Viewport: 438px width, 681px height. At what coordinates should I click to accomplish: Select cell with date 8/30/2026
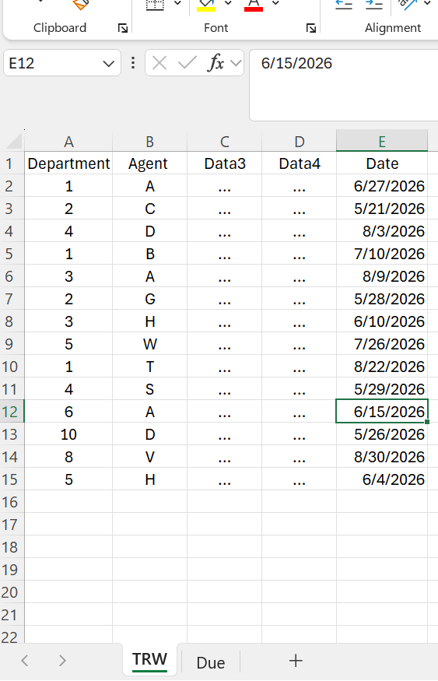click(x=382, y=458)
